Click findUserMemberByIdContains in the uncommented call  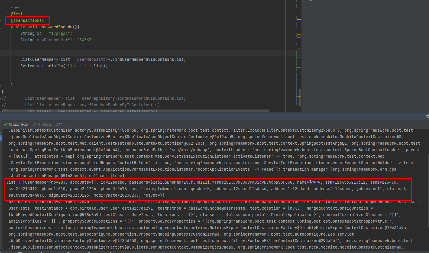coord(143,59)
